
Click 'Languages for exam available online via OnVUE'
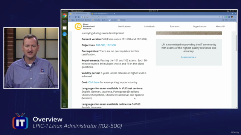(x=111, y=104)
